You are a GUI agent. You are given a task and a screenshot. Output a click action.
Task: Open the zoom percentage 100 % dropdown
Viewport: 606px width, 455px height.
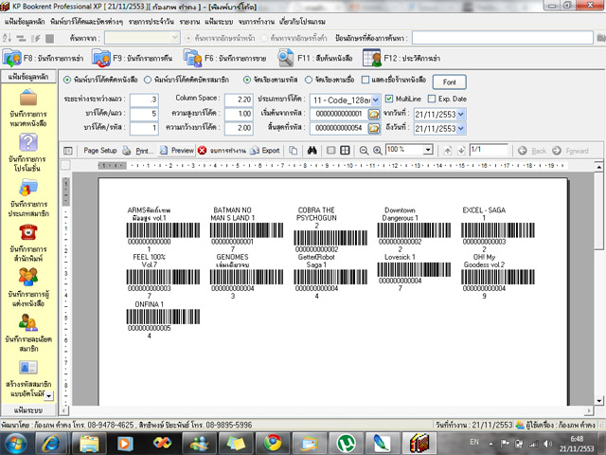(x=427, y=150)
